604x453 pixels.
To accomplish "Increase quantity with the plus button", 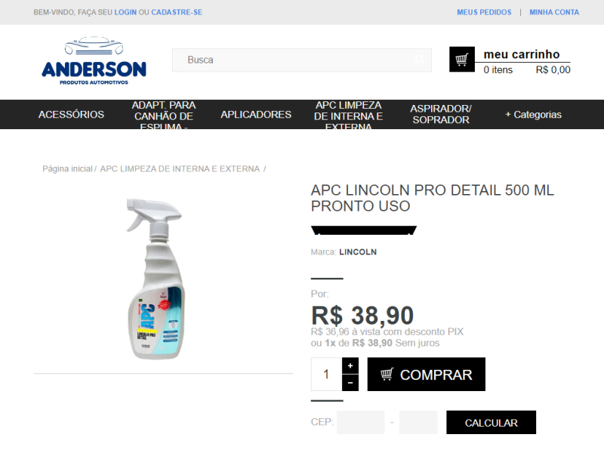I will click(350, 365).
